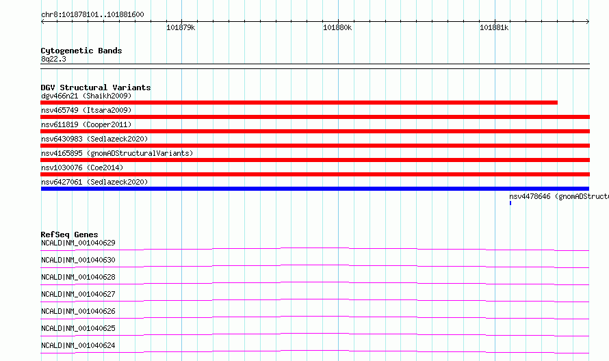The width and height of the screenshot is (609, 361).
Task: Open the DGV Structural Variants track title
Action: pyautogui.click(x=96, y=88)
